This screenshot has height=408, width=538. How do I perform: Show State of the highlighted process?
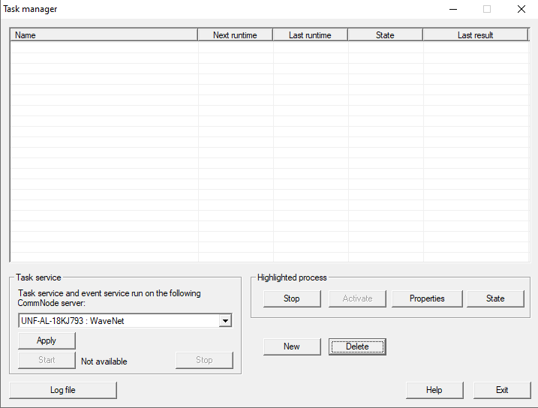tap(495, 298)
